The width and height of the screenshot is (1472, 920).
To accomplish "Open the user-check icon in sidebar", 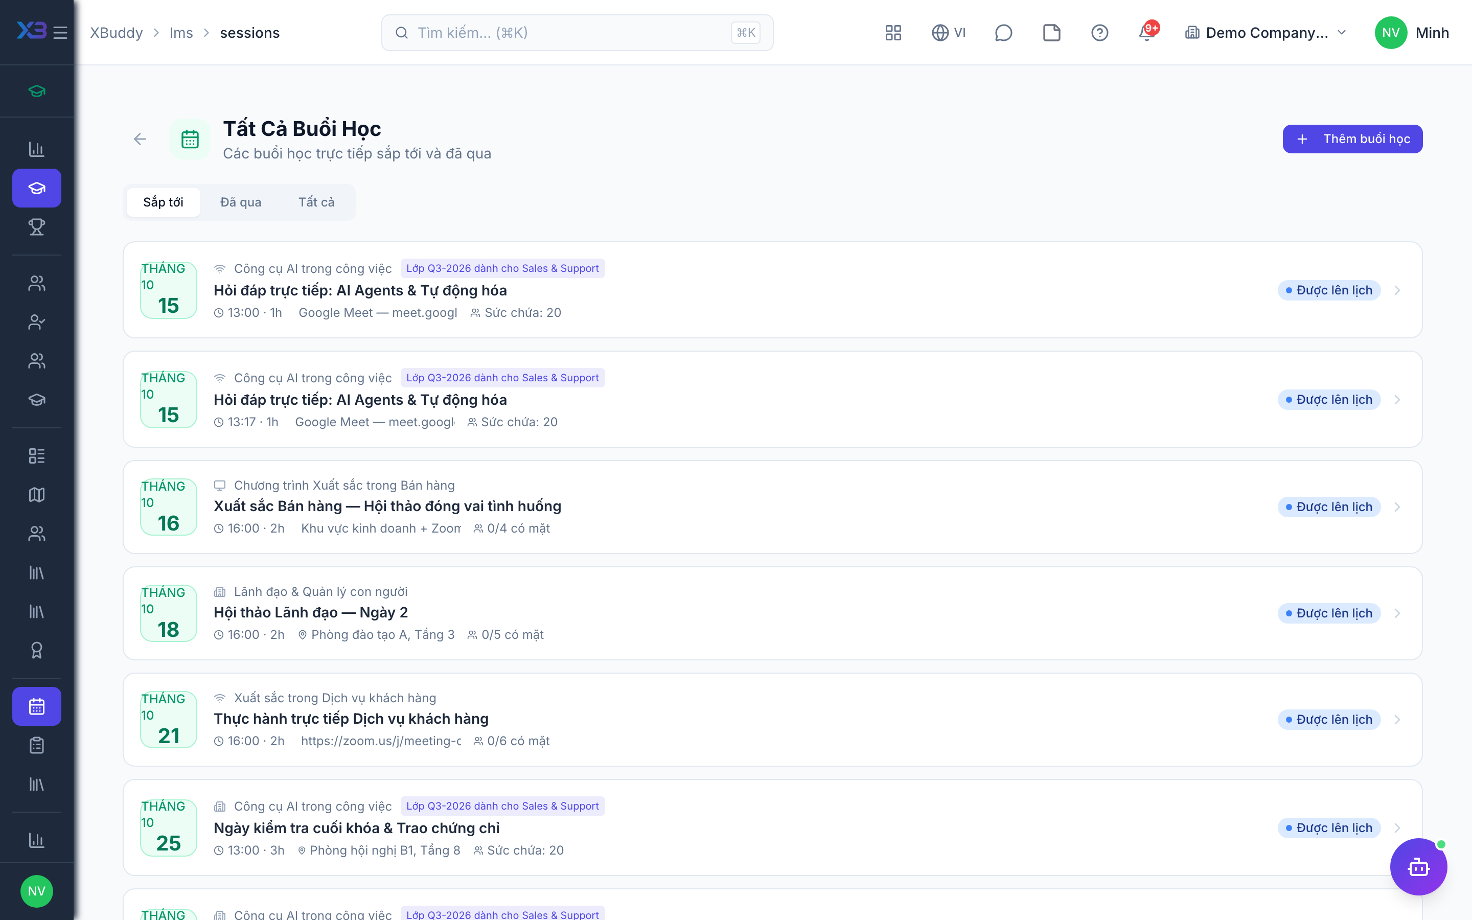I will point(36,322).
